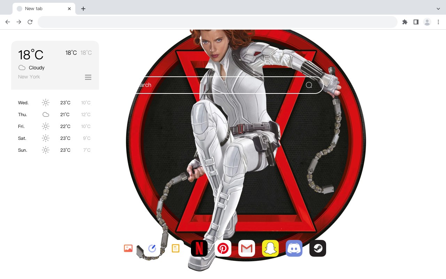Click Friday's sunny weather icon
Viewport: 446px width, 279px height.
pyautogui.click(x=46, y=126)
